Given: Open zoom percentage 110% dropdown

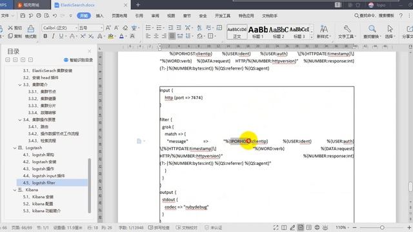Looking at the screenshot, I should (342, 227).
